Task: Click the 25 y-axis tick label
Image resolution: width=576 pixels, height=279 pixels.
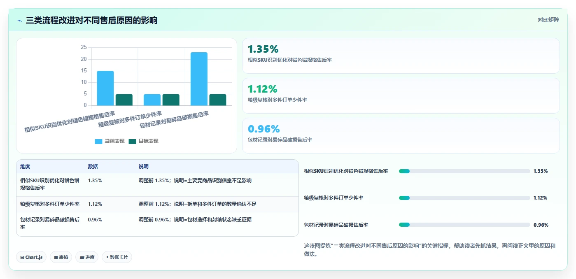Action: [84, 47]
